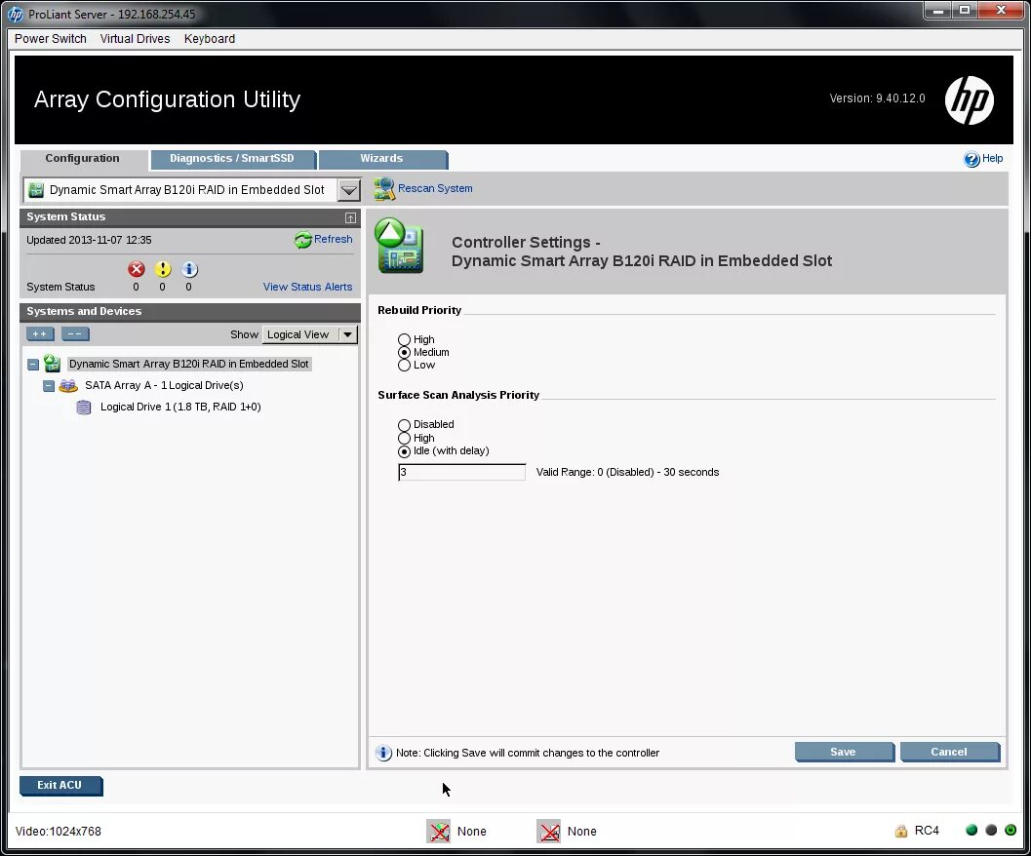
Task: Click the Help question mark icon
Action: [x=972, y=159]
